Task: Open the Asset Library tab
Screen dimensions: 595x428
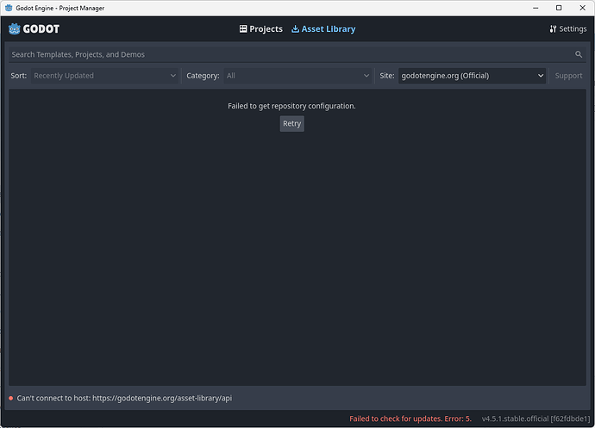Action: [x=323, y=28]
